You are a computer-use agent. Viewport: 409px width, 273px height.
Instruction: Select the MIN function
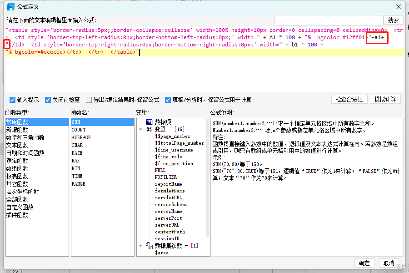[x=103, y=168]
